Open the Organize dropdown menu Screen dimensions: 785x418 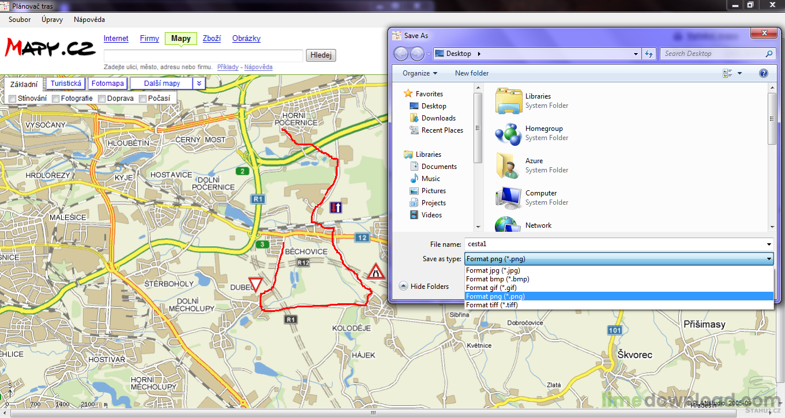point(419,73)
